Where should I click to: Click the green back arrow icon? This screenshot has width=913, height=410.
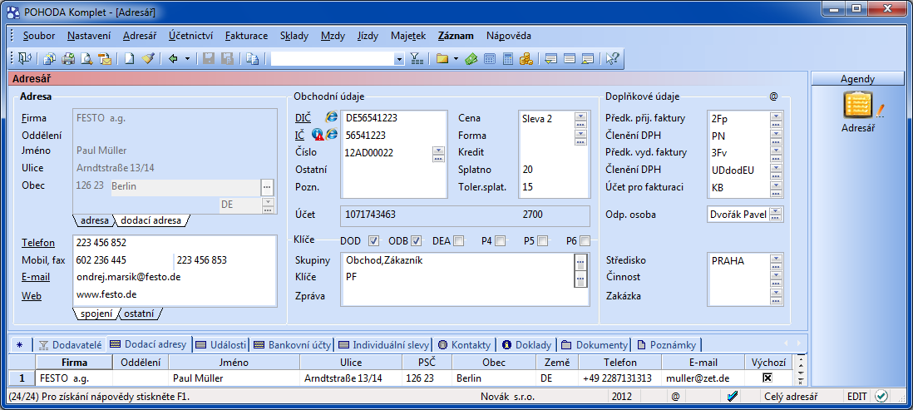pyautogui.click(x=173, y=58)
